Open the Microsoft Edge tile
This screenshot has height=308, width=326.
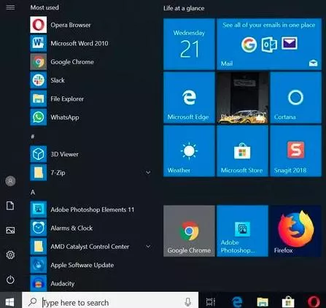coord(189,98)
